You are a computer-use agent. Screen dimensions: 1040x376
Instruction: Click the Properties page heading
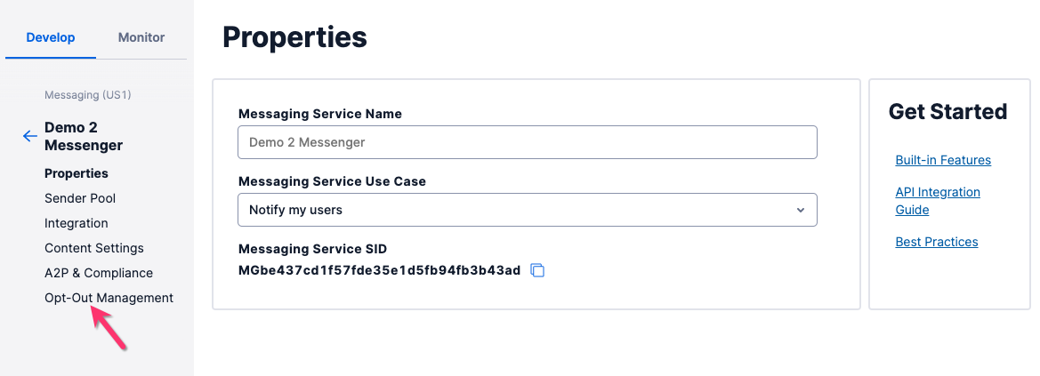click(x=294, y=37)
